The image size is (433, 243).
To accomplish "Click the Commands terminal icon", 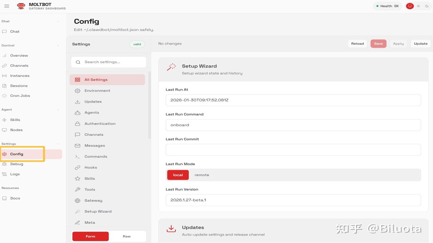I will (77, 157).
